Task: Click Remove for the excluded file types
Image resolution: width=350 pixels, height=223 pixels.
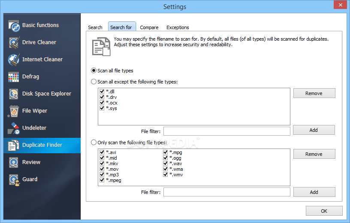Action: (x=314, y=93)
